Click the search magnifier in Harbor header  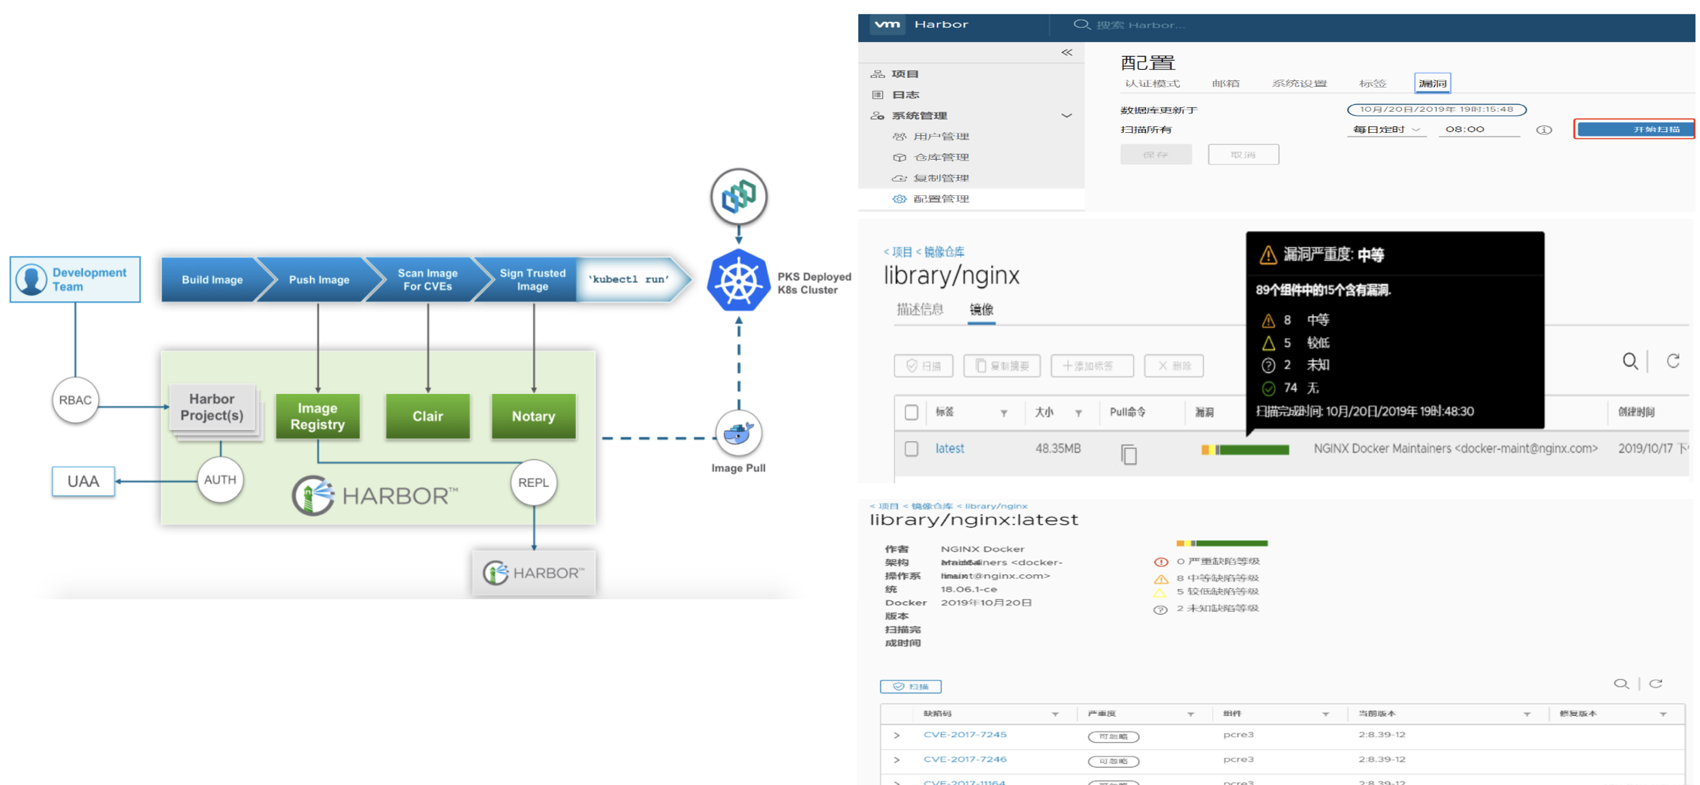click(1081, 25)
